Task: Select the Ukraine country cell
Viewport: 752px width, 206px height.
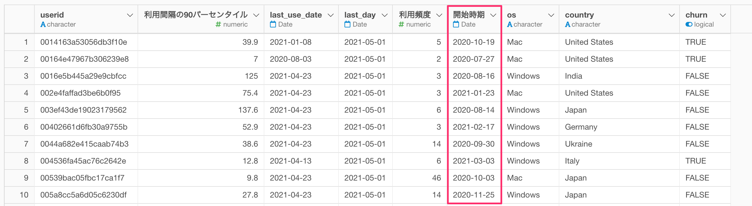Action: 619,144
